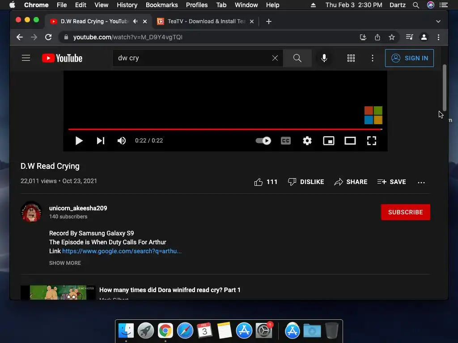Open the player settings gear

pos(307,141)
